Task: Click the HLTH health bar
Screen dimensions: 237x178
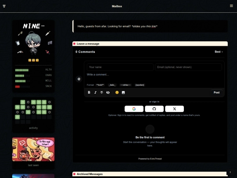Action: click(22, 70)
